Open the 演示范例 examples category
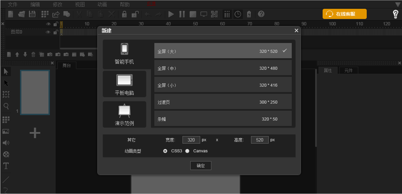This screenshot has width=402, height=194. point(125,114)
